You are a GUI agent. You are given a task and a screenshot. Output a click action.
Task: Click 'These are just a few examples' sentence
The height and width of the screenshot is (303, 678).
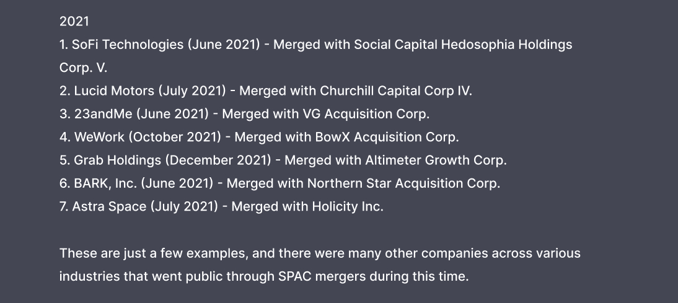coord(149,253)
